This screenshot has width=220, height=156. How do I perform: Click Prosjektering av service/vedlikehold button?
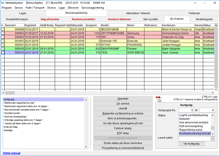click(123, 148)
